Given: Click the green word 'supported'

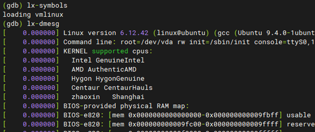Looking at the screenshot, I should pos(110,51).
